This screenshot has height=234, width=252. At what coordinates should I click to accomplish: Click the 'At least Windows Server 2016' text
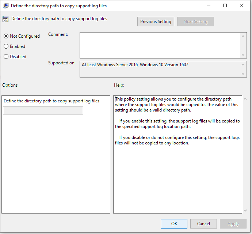pos(135,65)
